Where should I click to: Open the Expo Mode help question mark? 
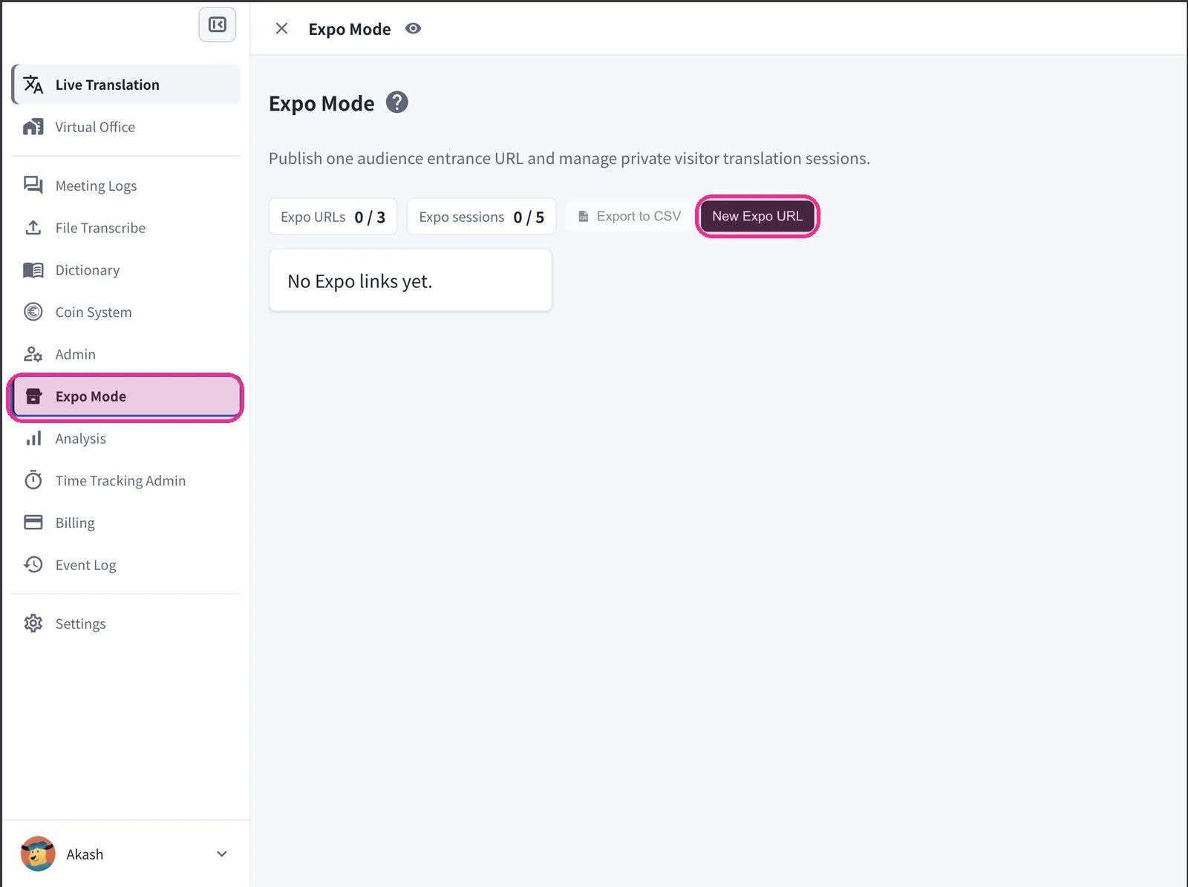(x=397, y=102)
